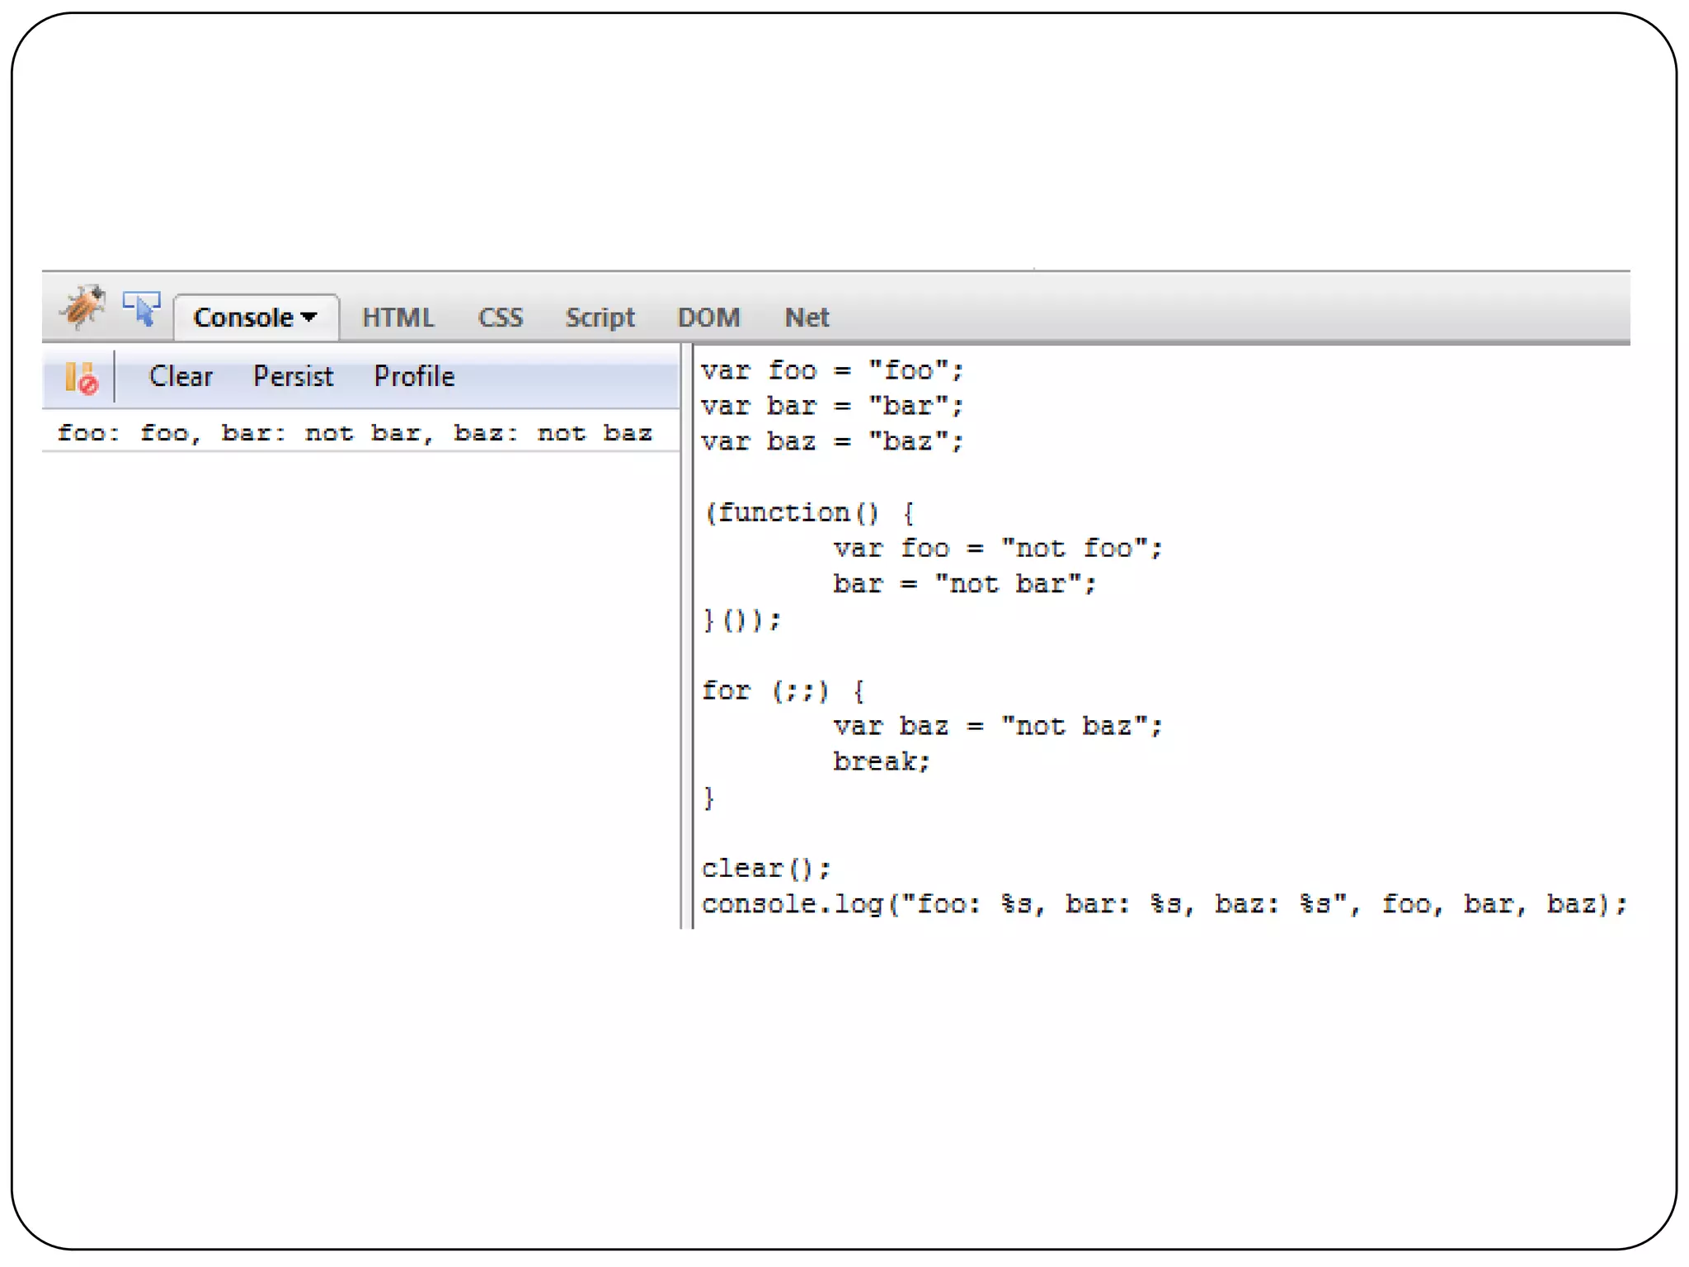
Task: Switch to the HTML tab
Action: tap(398, 318)
